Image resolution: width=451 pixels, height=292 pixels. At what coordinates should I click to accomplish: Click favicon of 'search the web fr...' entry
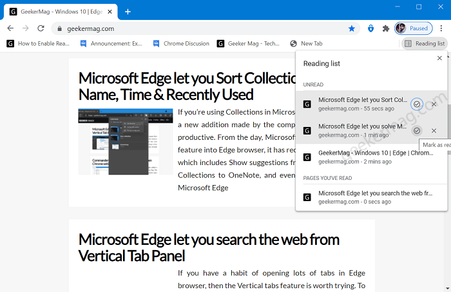(307, 197)
